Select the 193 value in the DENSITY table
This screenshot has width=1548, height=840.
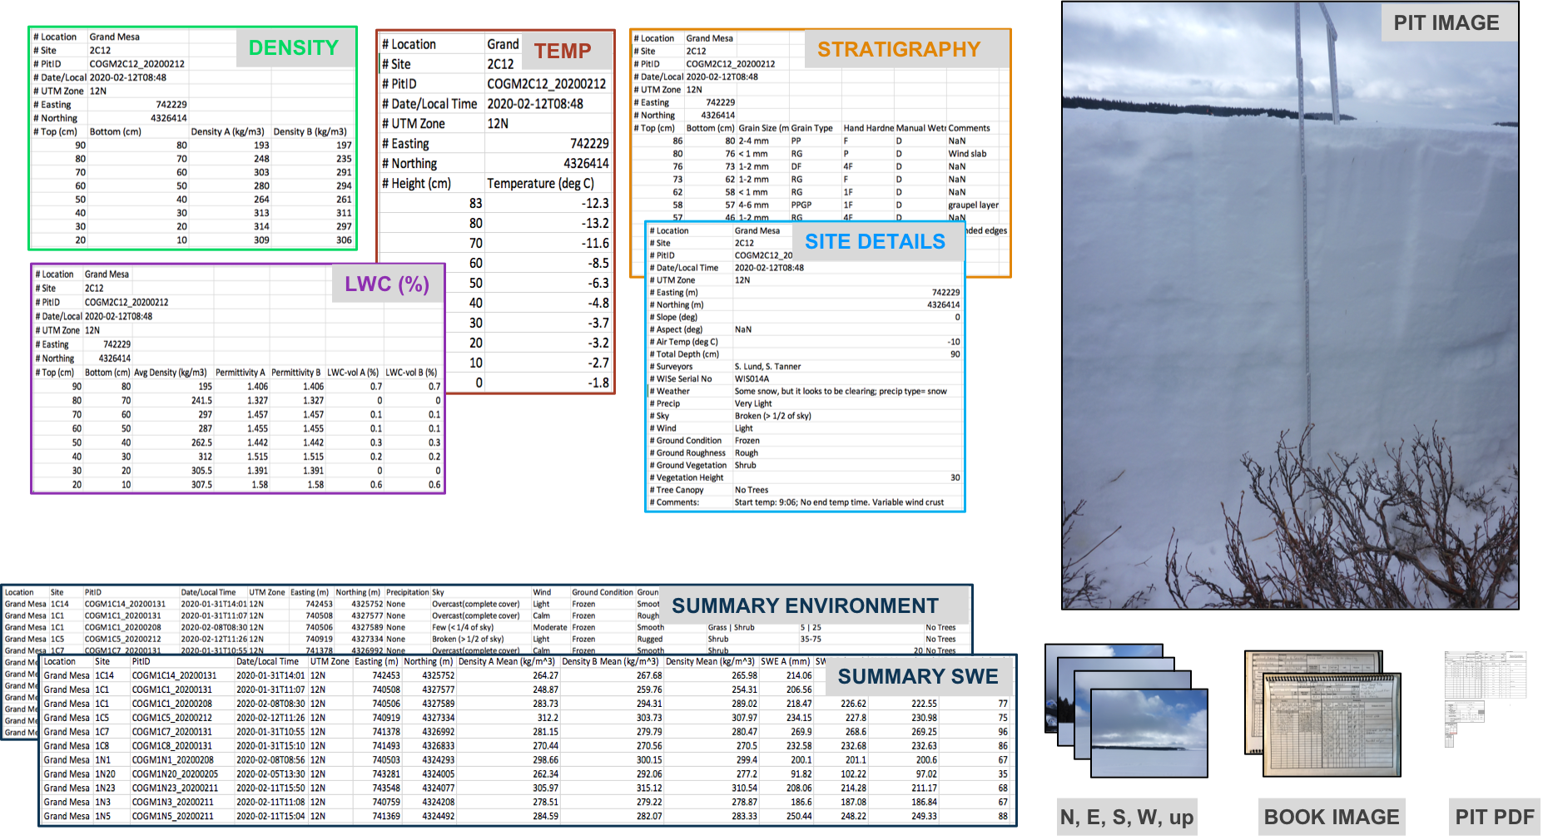pyautogui.click(x=261, y=145)
